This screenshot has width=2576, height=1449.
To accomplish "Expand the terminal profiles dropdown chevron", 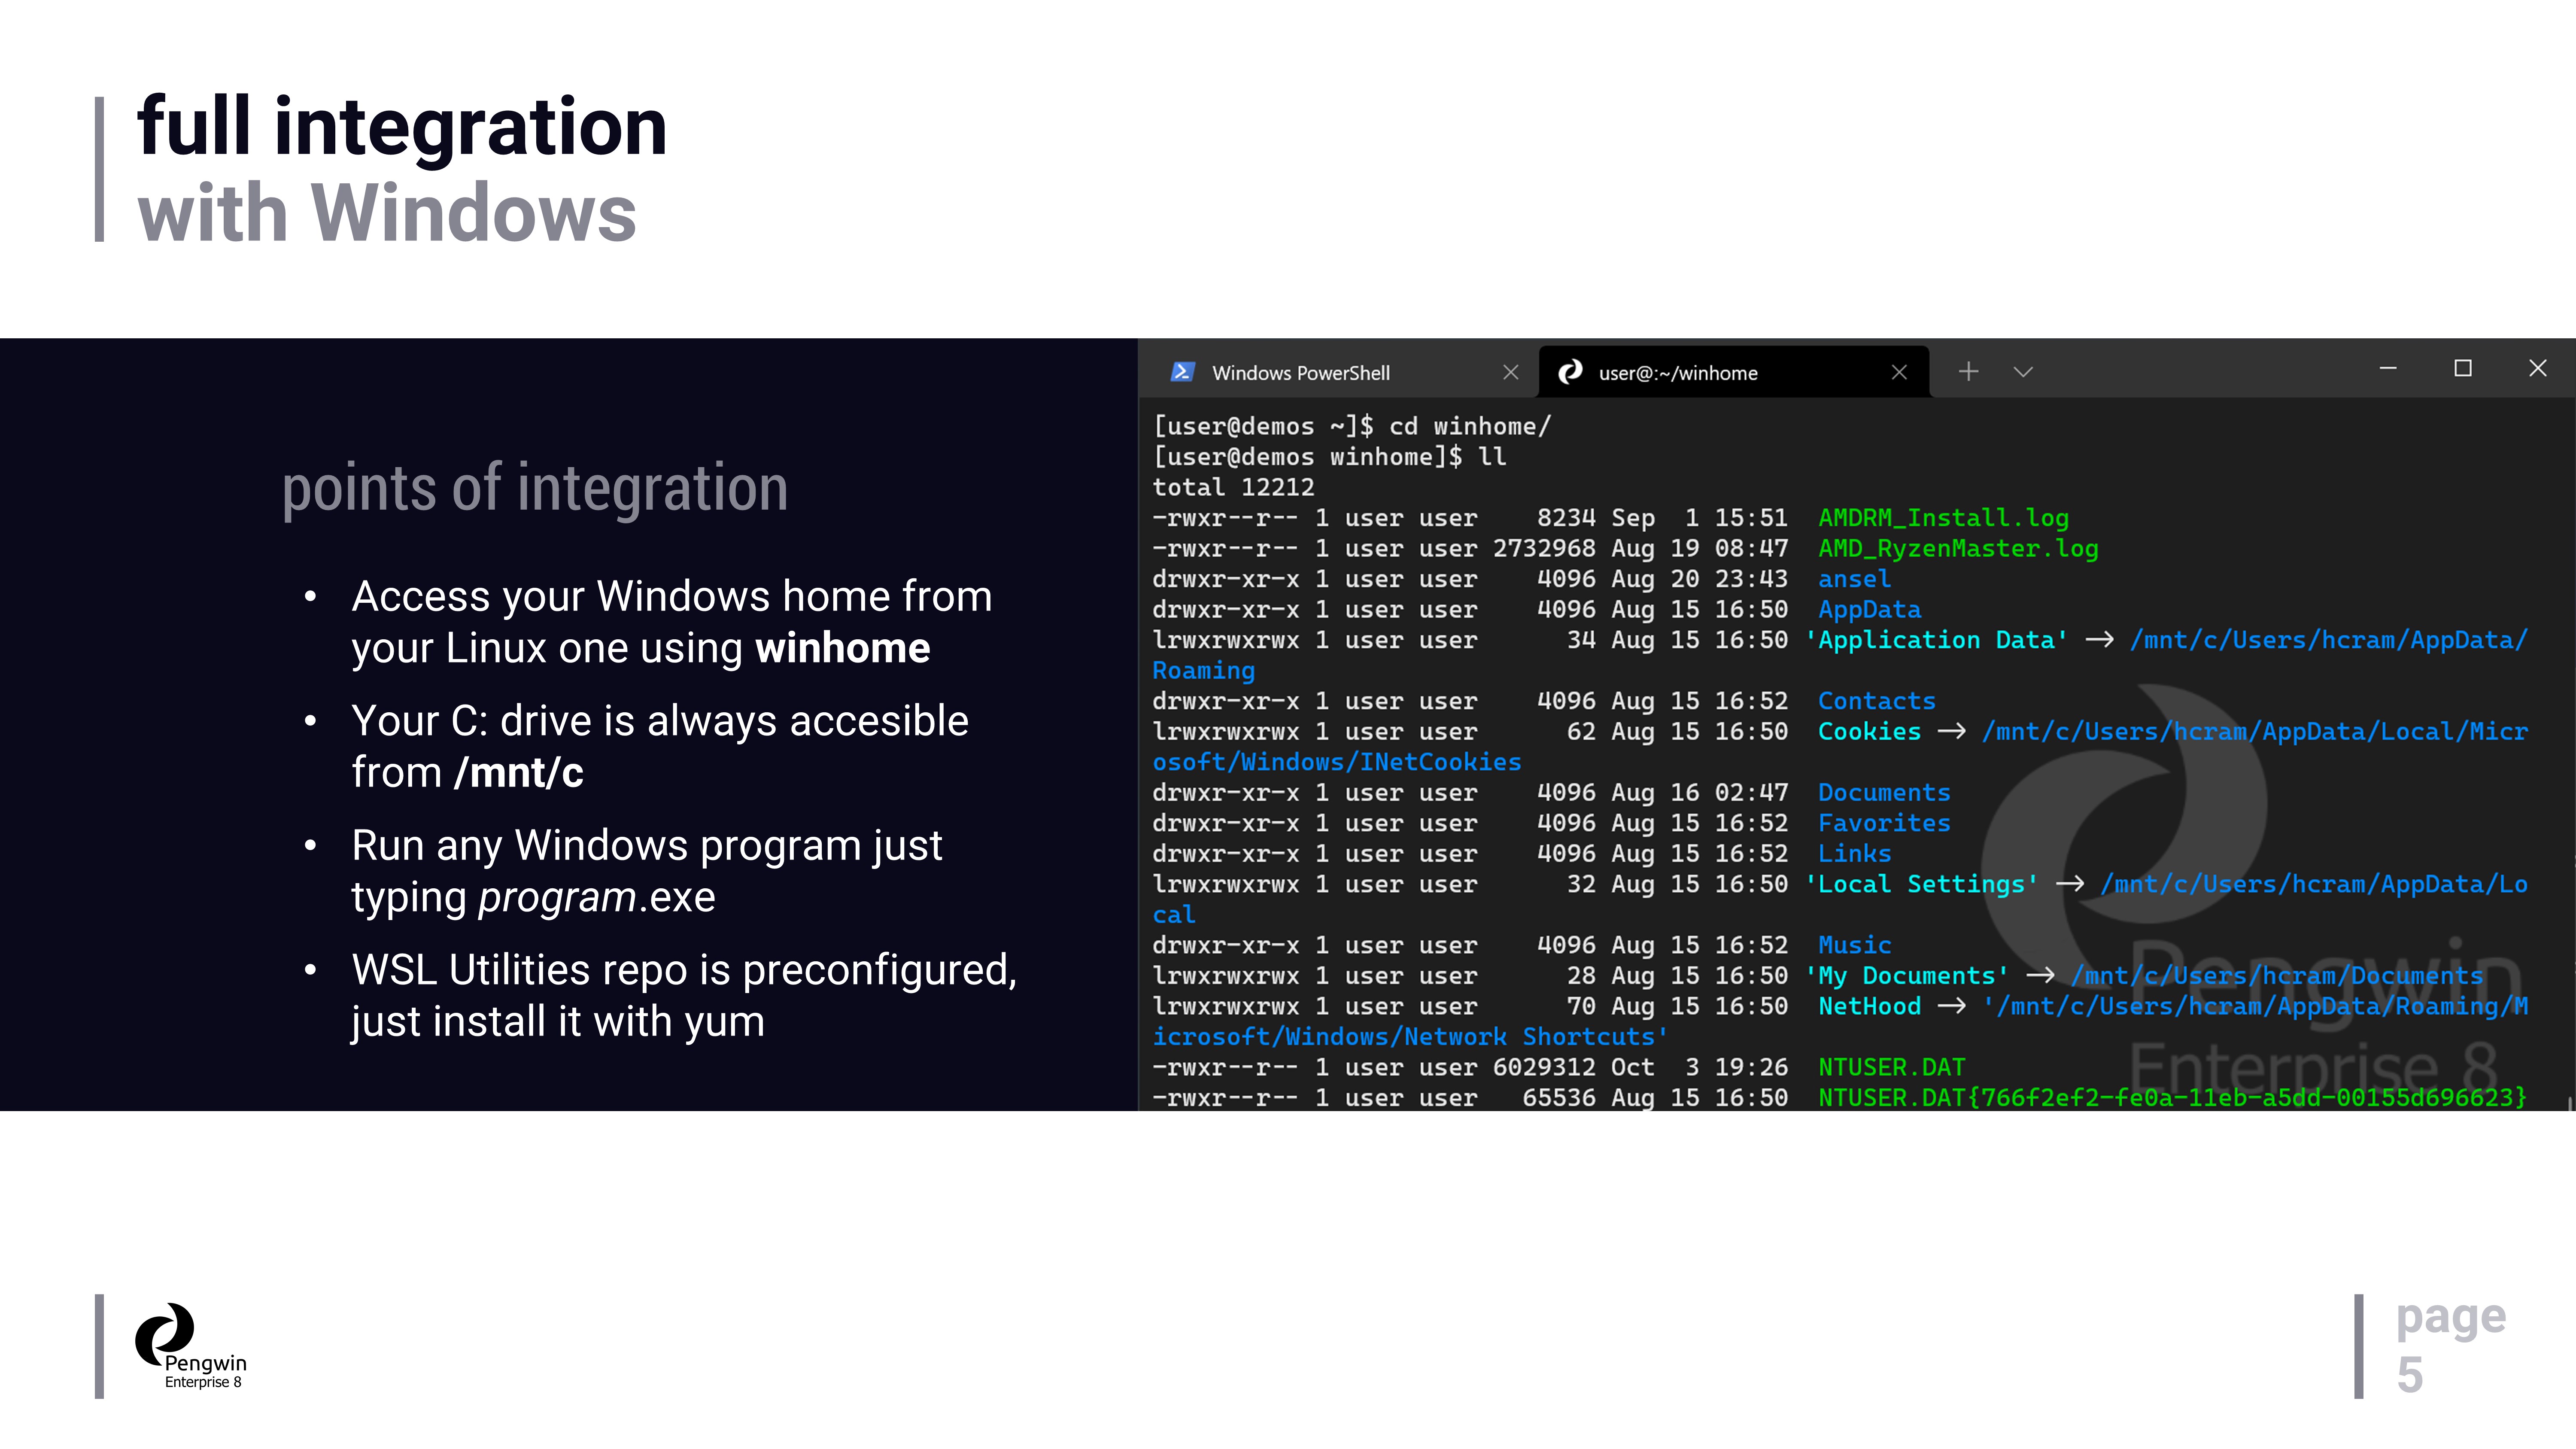I will click(2023, 372).
